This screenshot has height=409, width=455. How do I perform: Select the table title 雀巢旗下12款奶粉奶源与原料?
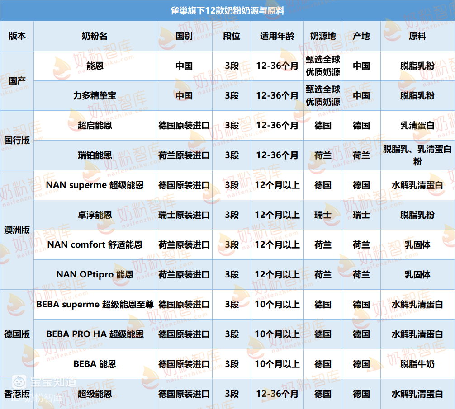(227, 11)
